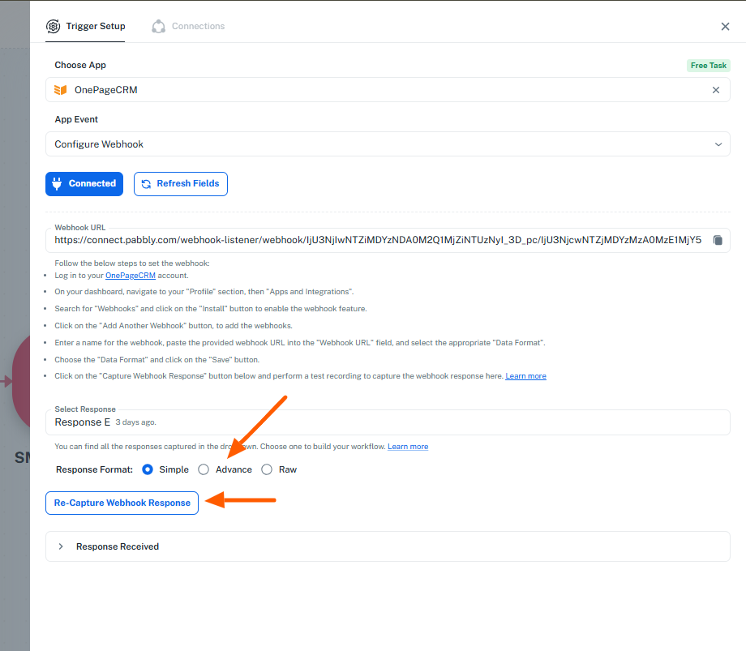746x651 pixels.
Task: Click the plug icon on Connected button
Action: pos(57,183)
